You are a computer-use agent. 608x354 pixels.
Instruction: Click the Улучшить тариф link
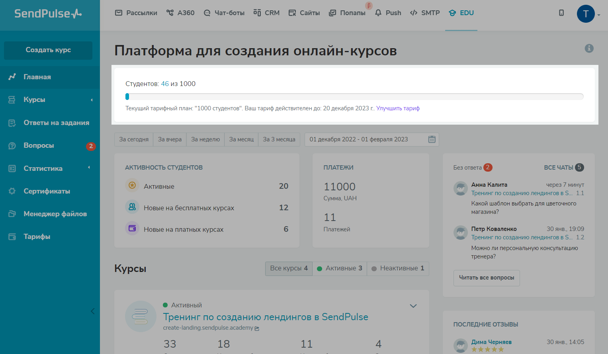pyautogui.click(x=398, y=108)
